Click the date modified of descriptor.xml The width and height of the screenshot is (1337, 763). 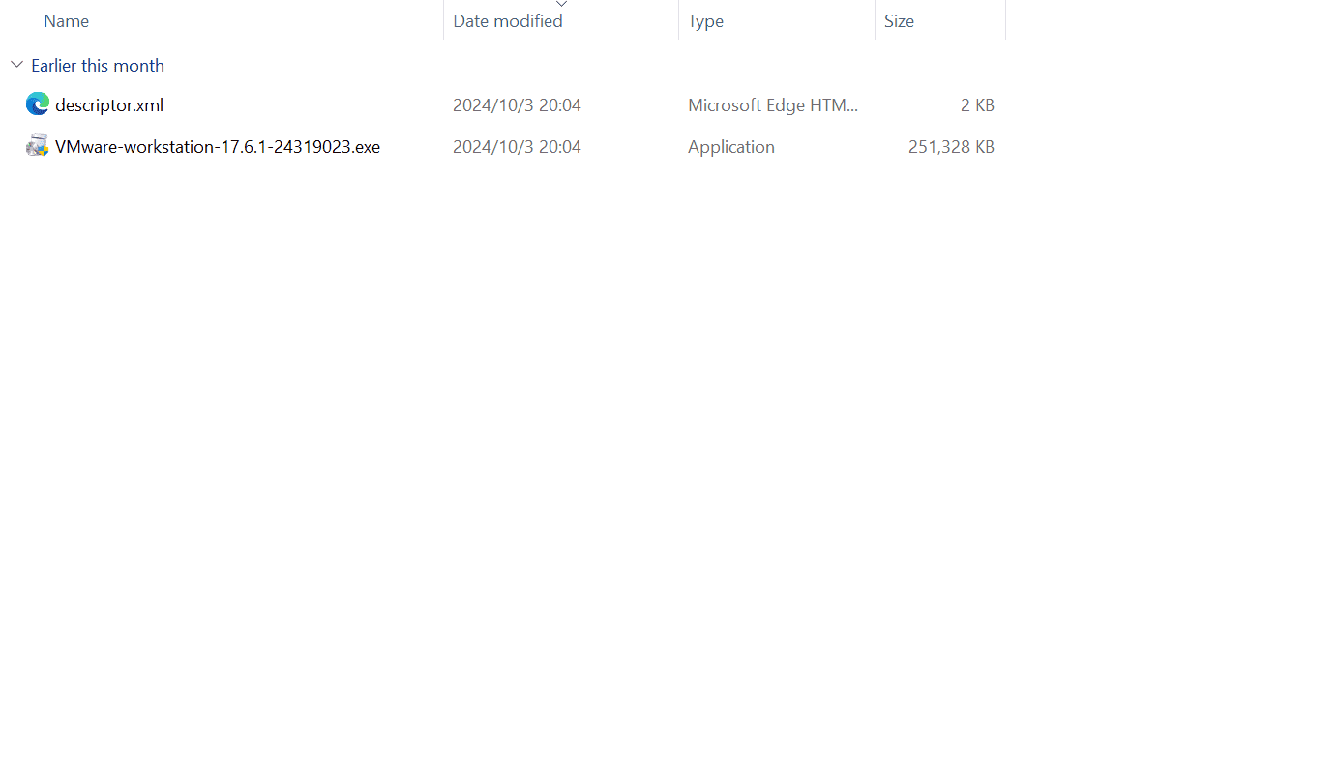coord(517,104)
